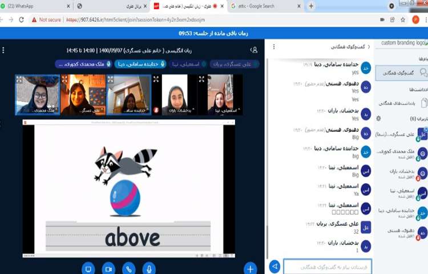
Task: Bookmark this page with the star icon
Action: coord(403,19)
